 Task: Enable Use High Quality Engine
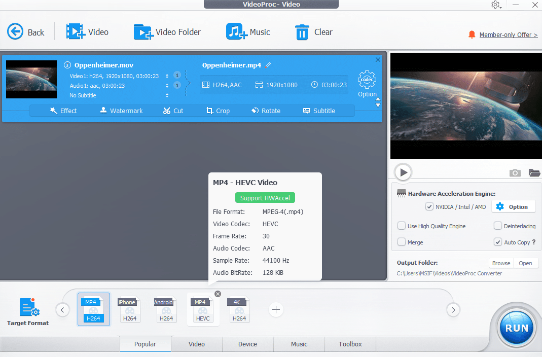403,226
